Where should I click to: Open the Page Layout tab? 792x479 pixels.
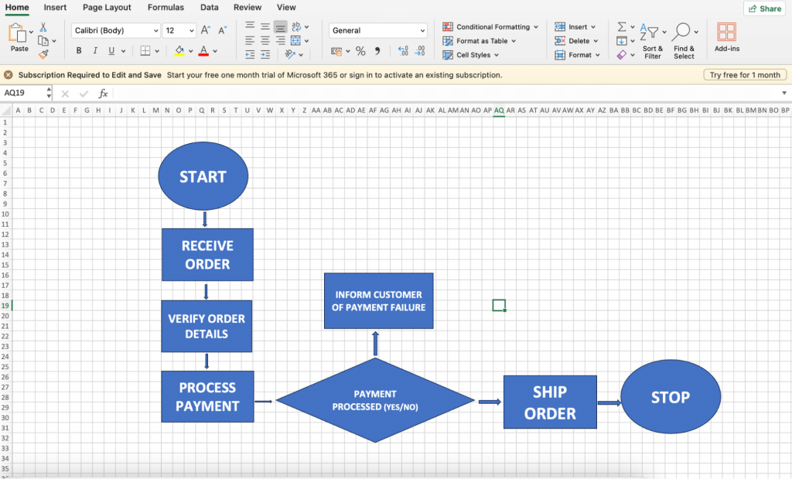[x=107, y=8]
